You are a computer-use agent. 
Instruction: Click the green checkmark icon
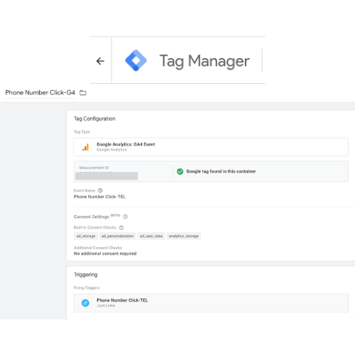180,171
